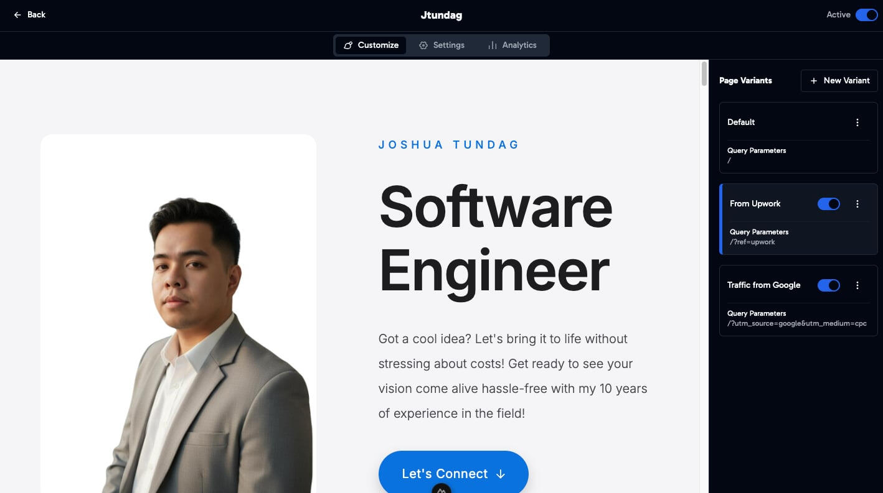
Task: Switch to the Analytics tab
Action: [512, 45]
